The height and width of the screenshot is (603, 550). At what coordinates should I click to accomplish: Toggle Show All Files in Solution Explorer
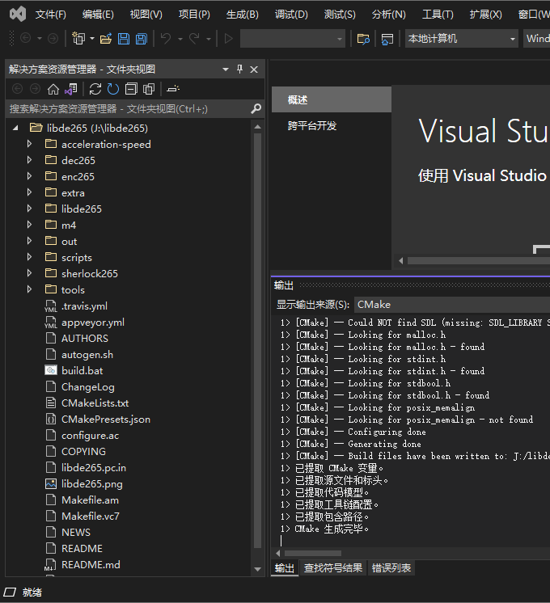148,89
